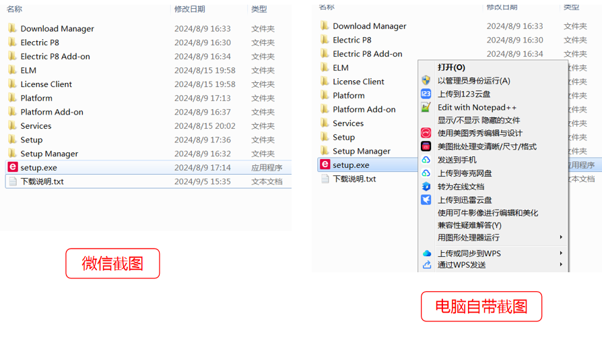Select Platform Add-on name in right list

[364, 109]
